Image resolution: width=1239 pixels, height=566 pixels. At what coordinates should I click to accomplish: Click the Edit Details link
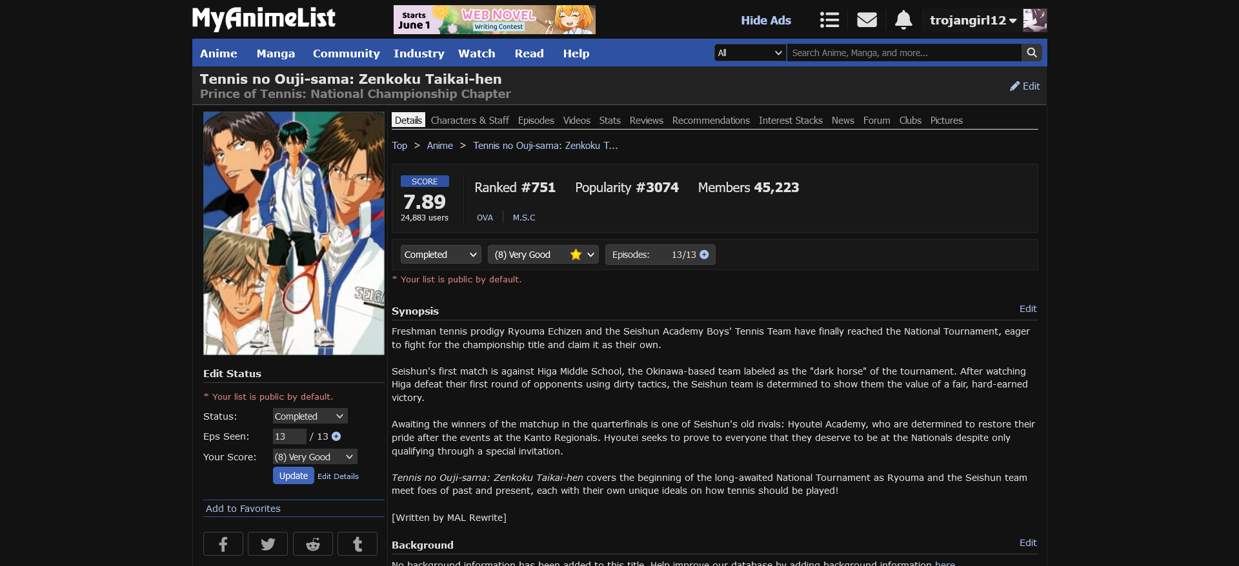click(x=338, y=476)
